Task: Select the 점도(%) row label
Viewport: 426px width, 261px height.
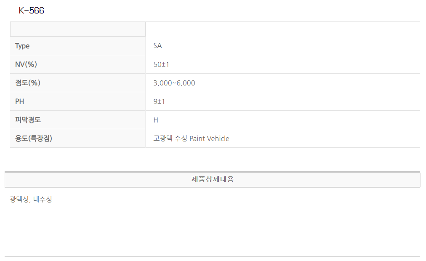Action: click(27, 83)
